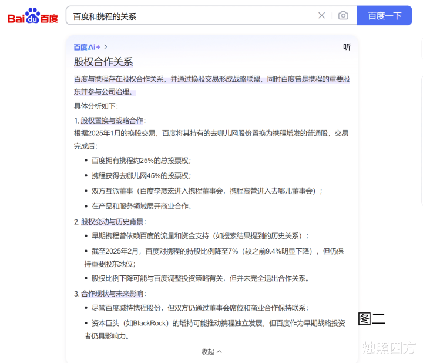
Task: Click the heading 2. 股权变动与历史背景
Action: [110, 222]
